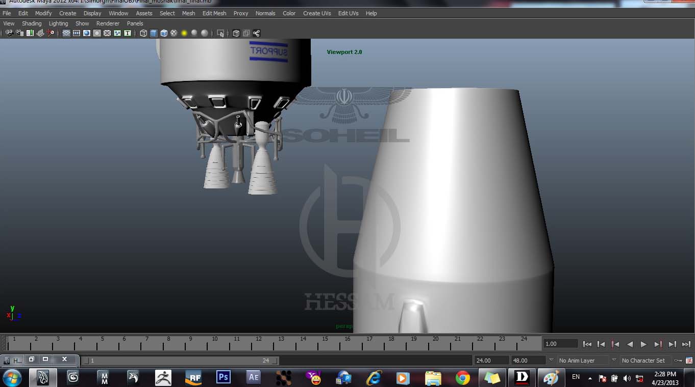The image size is (695, 387).
Task: Click the image plane icon
Action: tap(40, 33)
